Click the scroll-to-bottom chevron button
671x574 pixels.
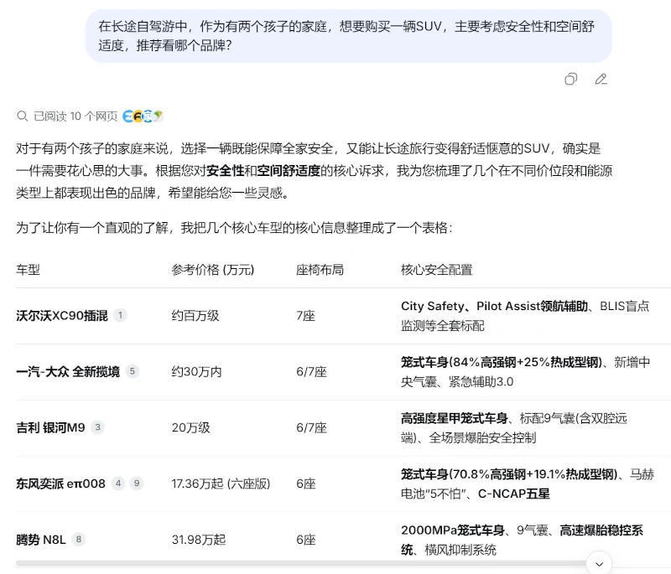(599, 564)
